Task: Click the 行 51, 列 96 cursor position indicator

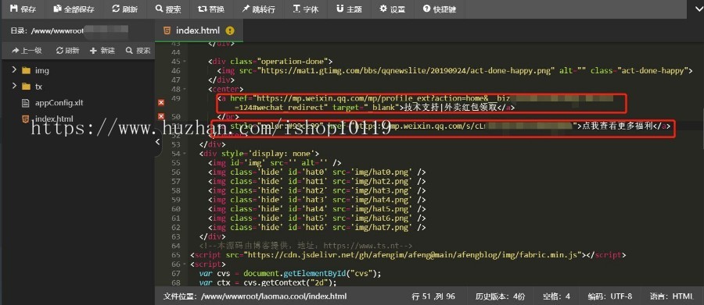Action: point(433,296)
